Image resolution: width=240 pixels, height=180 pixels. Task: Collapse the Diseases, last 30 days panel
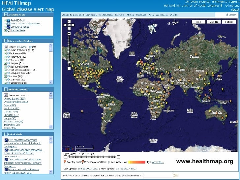click(6, 41)
